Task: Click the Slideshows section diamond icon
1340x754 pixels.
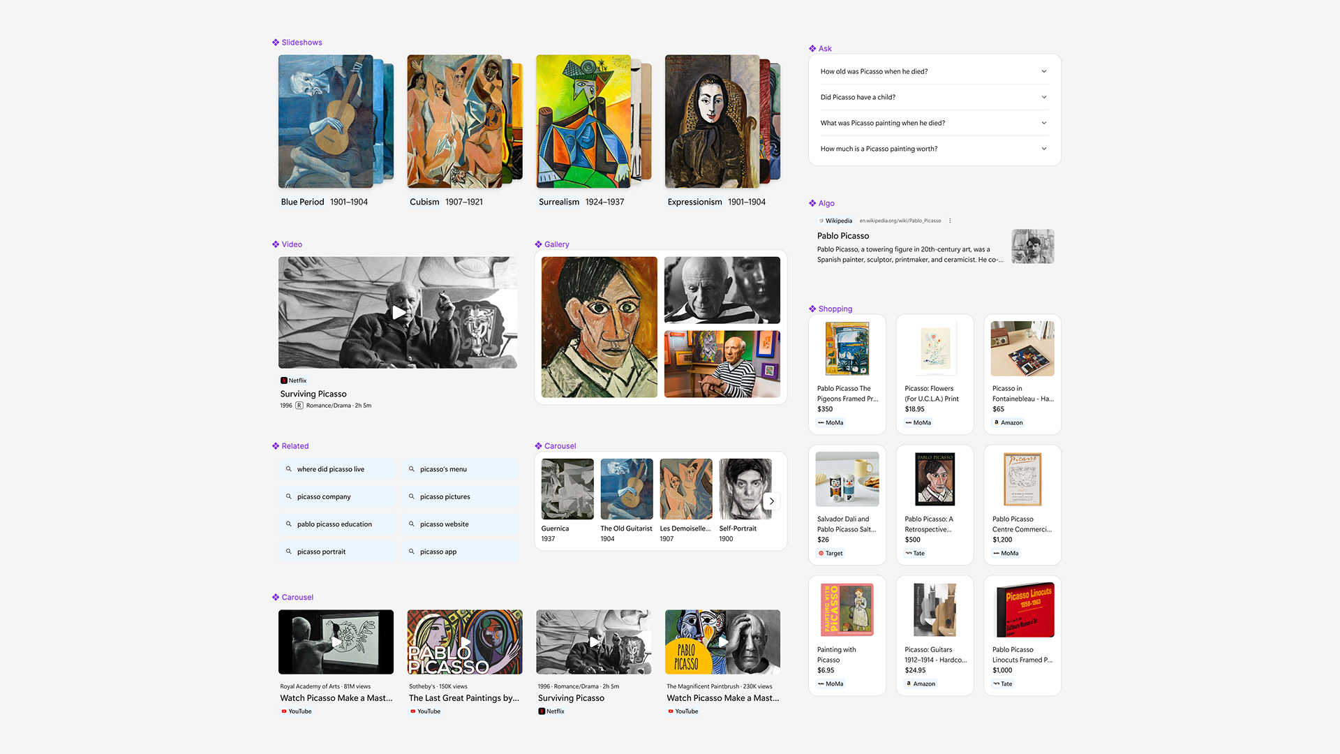Action: pyautogui.click(x=276, y=43)
